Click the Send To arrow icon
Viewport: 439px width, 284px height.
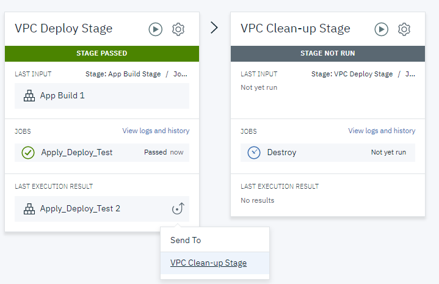pyautogui.click(x=178, y=209)
